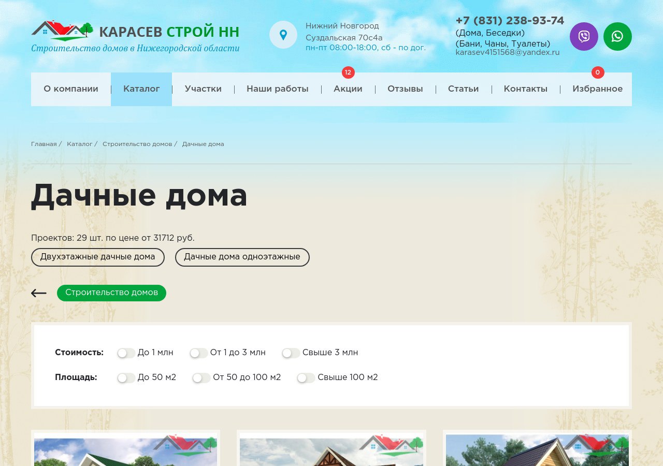Click the Дачные дома page heading
Screen dimensions: 663x466
click(139, 196)
